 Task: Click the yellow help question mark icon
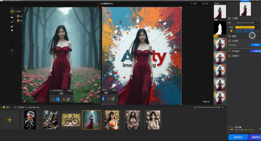[x=232, y=31]
